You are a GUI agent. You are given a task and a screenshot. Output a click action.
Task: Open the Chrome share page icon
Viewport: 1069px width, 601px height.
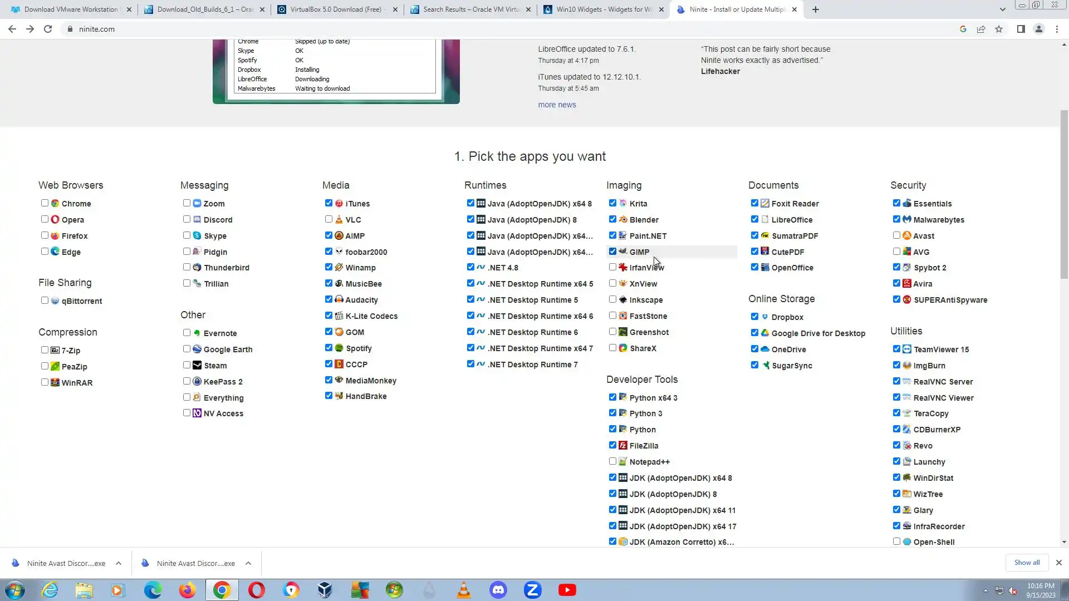tap(981, 29)
